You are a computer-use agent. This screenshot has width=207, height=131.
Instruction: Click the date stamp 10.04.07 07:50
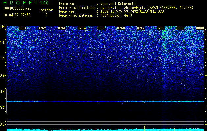(17, 15)
